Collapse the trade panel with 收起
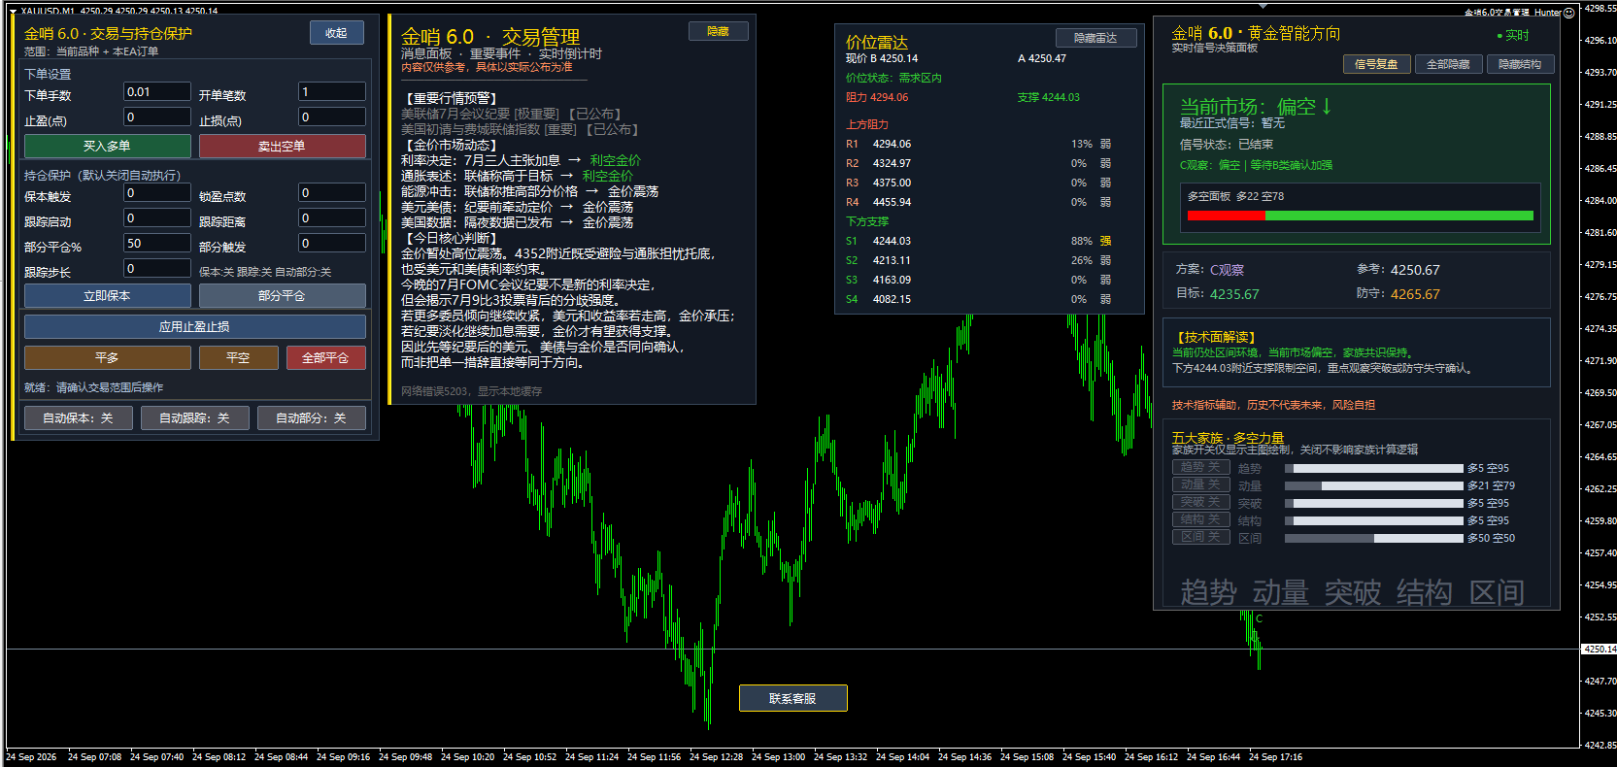The image size is (1617, 767). pyautogui.click(x=336, y=33)
